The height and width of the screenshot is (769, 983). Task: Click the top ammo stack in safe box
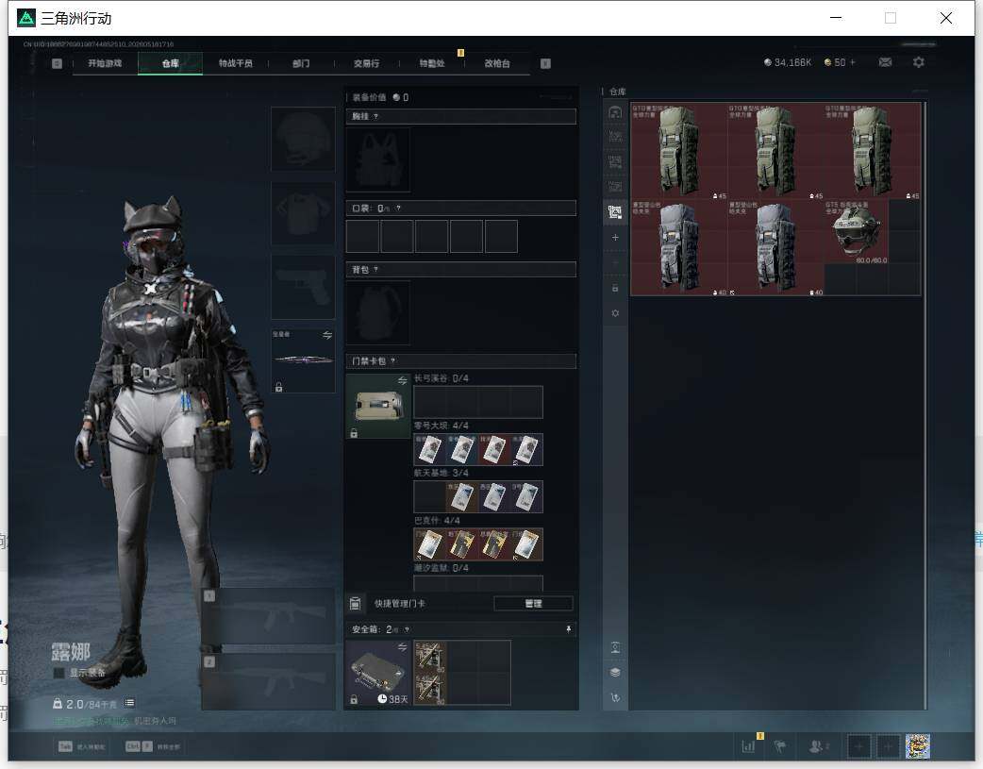click(429, 656)
